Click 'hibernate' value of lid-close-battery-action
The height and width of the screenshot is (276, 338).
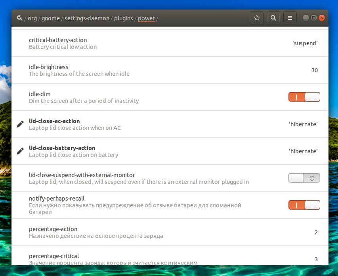303,151
